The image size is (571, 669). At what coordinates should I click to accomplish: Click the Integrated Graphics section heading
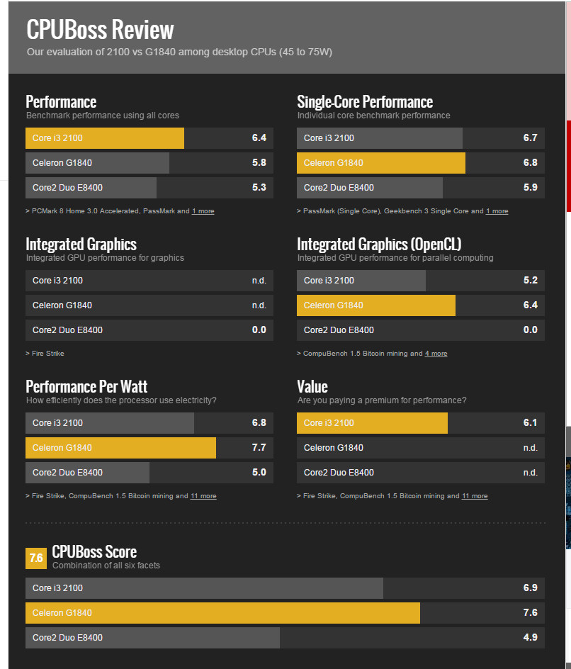point(81,244)
